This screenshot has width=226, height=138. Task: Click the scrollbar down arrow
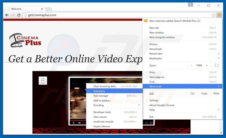tap(221, 133)
